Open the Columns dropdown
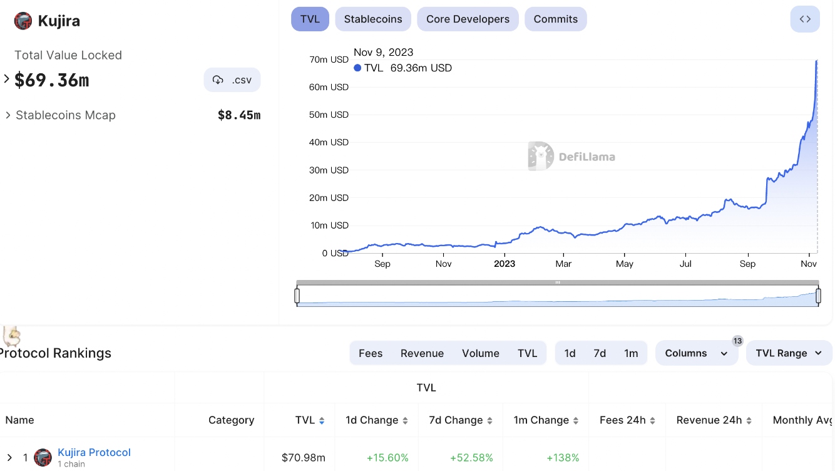 point(697,353)
